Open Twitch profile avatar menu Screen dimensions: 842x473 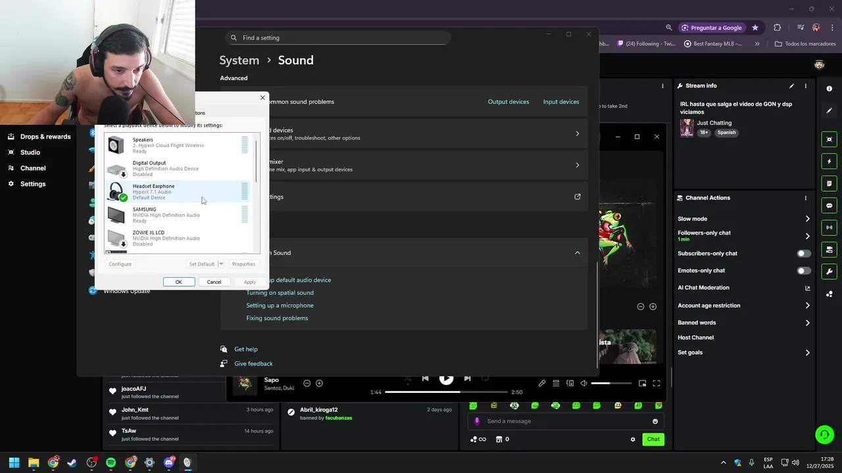[819, 64]
